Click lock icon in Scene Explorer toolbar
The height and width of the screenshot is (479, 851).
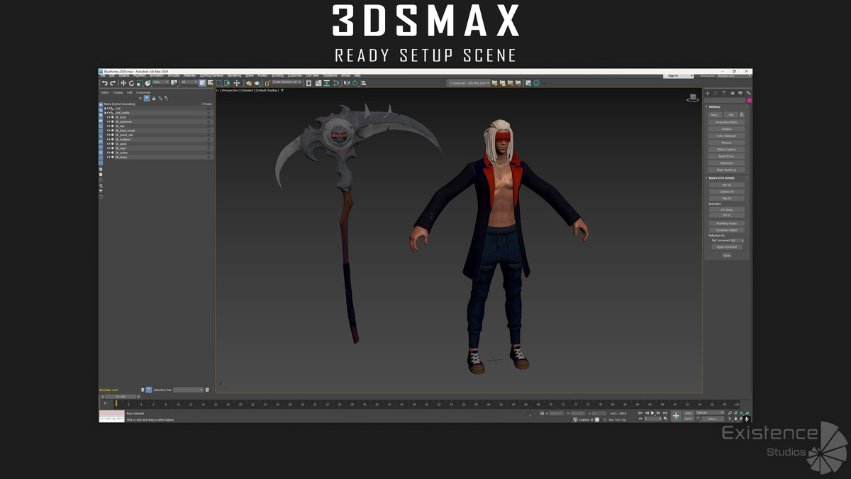[x=154, y=99]
